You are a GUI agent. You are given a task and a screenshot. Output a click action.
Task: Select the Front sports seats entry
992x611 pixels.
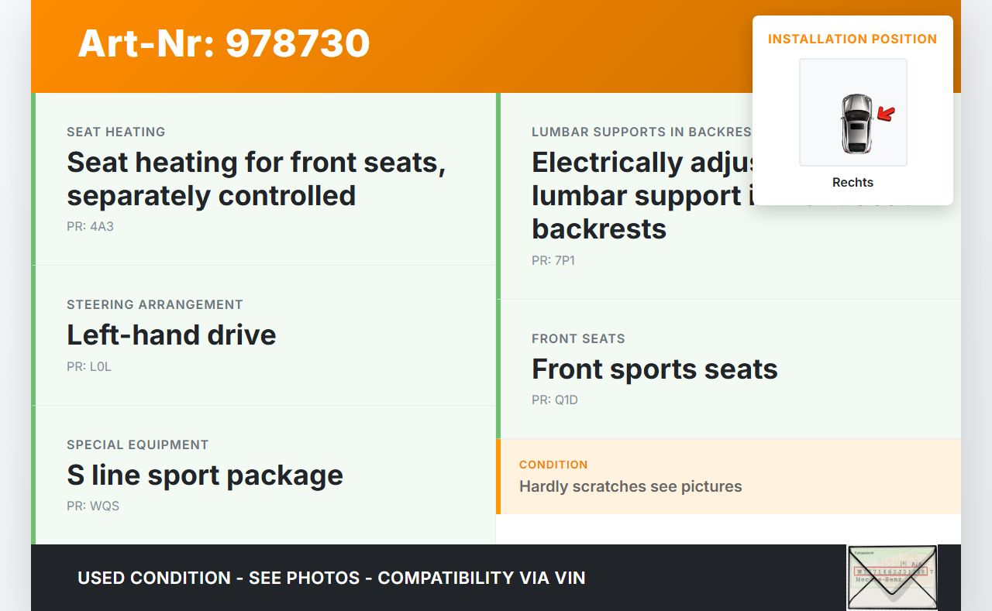(654, 369)
